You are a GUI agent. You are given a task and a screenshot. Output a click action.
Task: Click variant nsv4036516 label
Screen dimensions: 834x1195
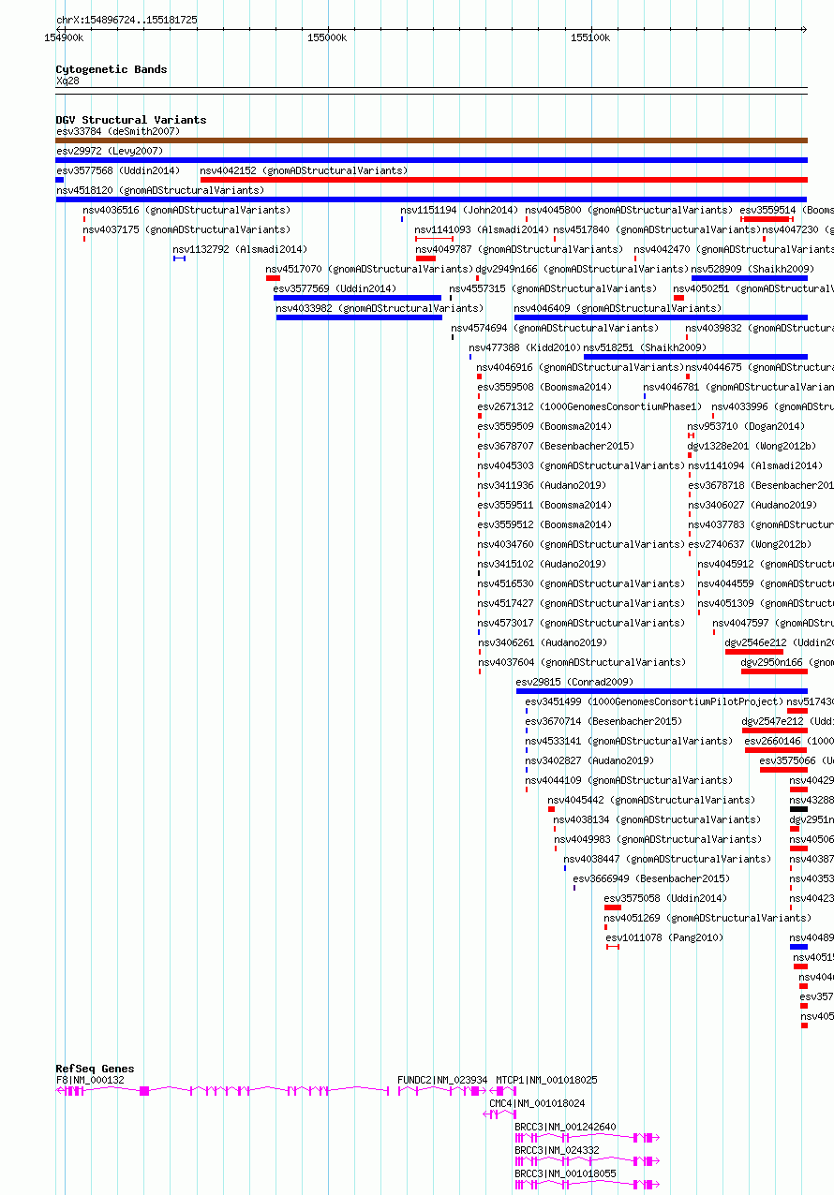point(186,211)
